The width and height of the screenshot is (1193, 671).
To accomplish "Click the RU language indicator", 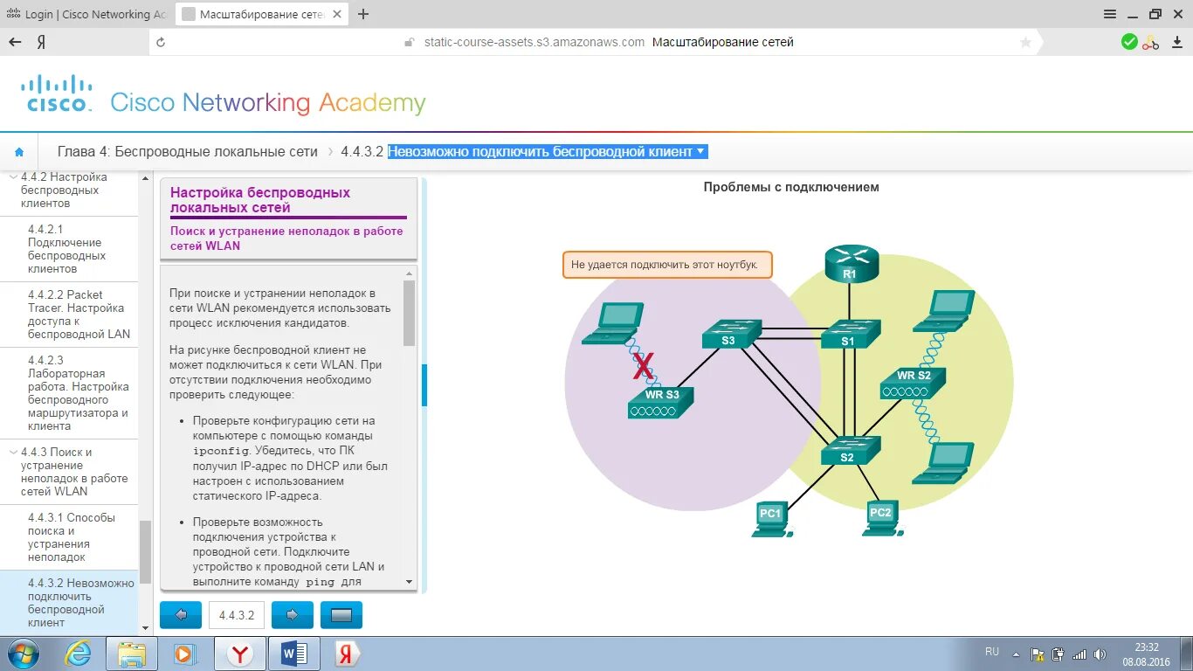I will pyautogui.click(x=992, y=652).
